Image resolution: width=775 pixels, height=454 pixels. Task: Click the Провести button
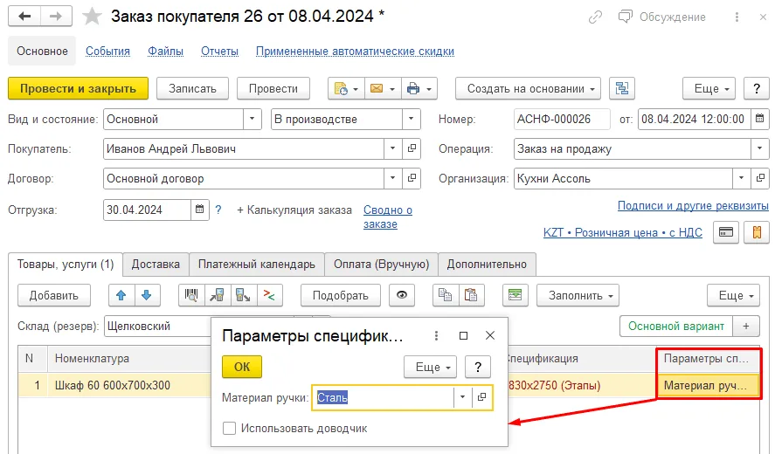point(273,89)
